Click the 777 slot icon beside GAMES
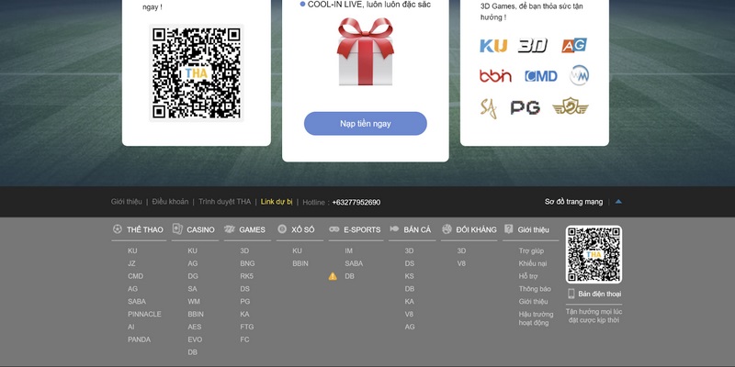Screen dimensions: 735x367 pyautogui.click(x=229, y=228)
